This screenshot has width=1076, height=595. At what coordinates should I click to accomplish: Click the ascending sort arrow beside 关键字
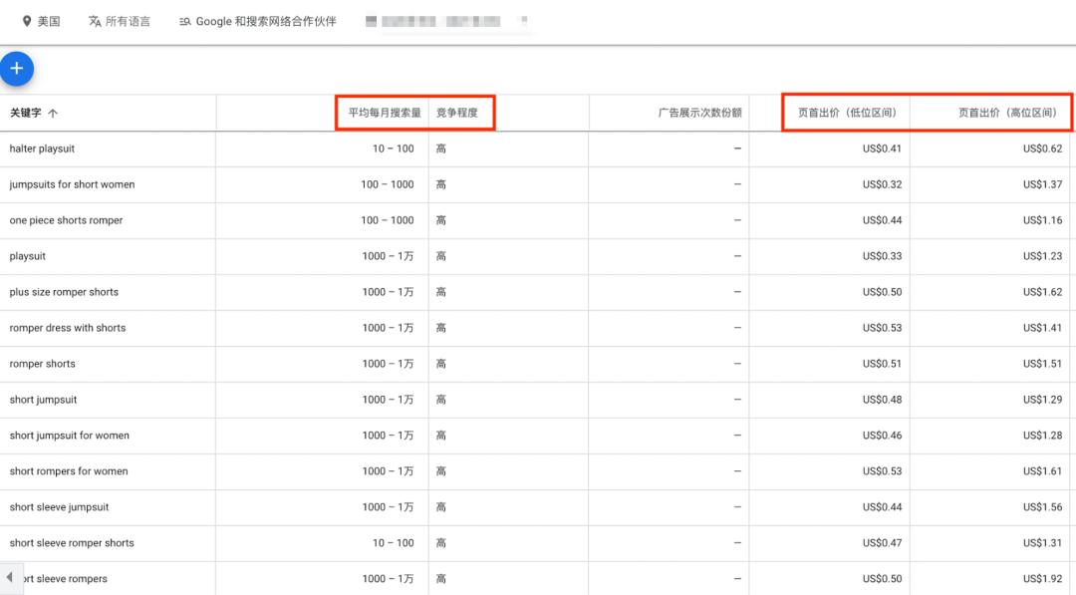[x=52, y=113]
